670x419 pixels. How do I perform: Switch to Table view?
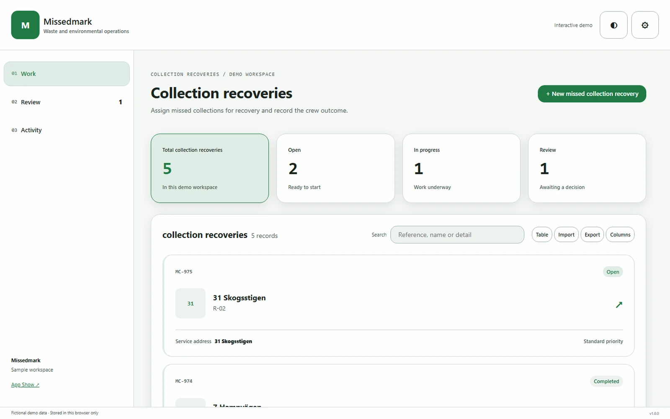[x=542, y=235]
